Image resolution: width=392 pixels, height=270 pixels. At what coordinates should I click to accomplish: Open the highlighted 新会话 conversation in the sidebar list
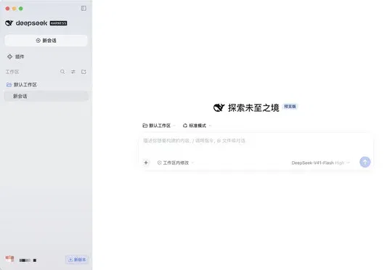point(46,97)
